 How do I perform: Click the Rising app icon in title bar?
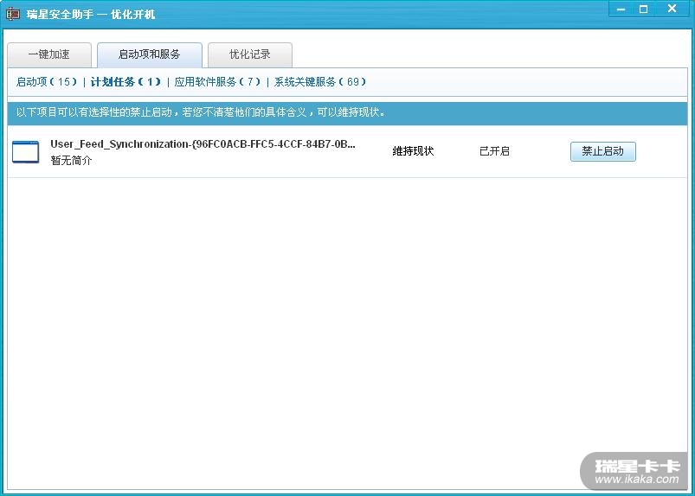click(13, 14)
